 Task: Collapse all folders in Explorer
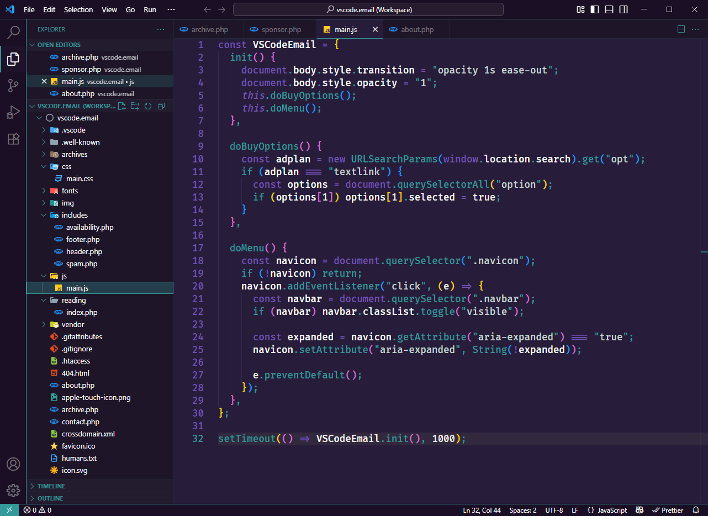click(x=161, y=106)
